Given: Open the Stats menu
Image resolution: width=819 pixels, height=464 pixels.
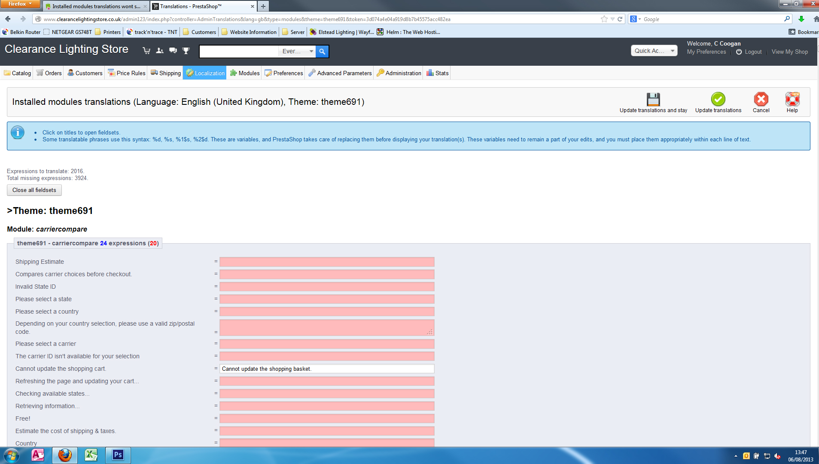Looking at the screenshot, I should [x=438, y=73].
